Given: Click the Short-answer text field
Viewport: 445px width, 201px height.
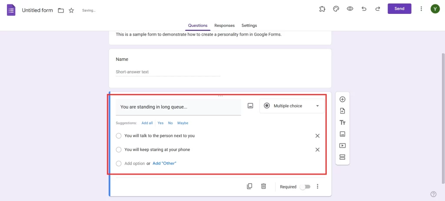Looking at the screenshot, I should pyautogui.click(x=168, y=72).
